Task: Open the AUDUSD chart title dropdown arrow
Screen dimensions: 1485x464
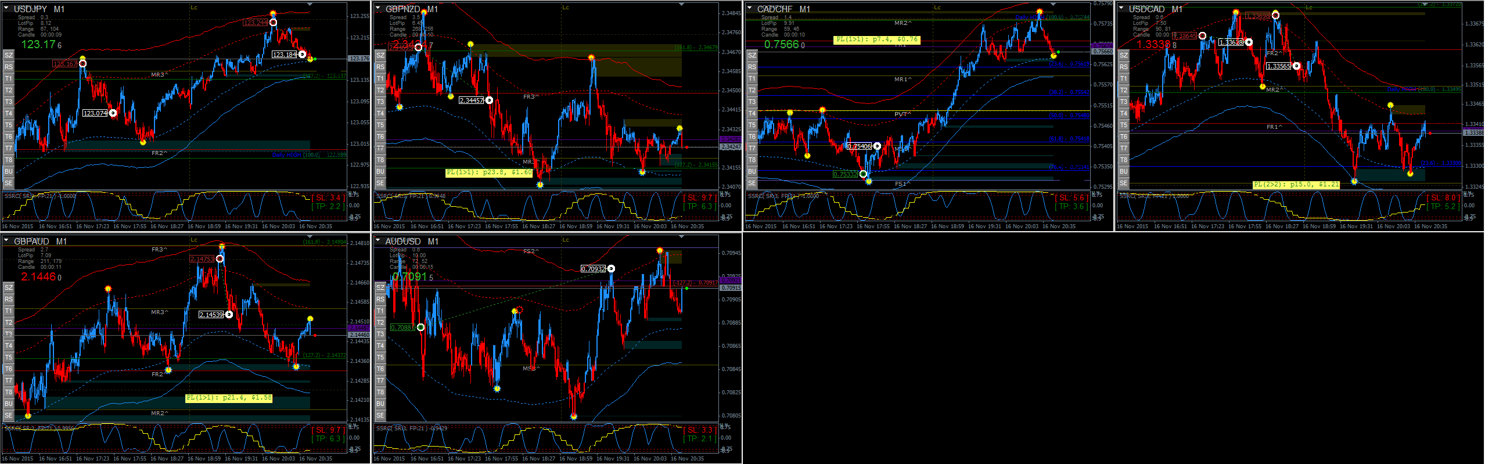Action: click(378, 240)
